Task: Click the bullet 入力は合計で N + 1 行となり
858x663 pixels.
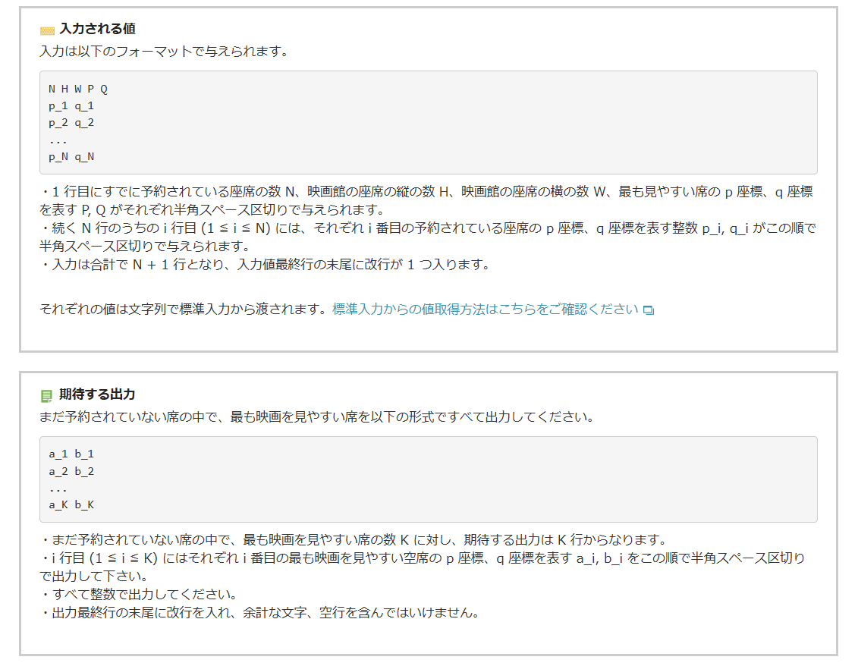Action: coord(266,265)
